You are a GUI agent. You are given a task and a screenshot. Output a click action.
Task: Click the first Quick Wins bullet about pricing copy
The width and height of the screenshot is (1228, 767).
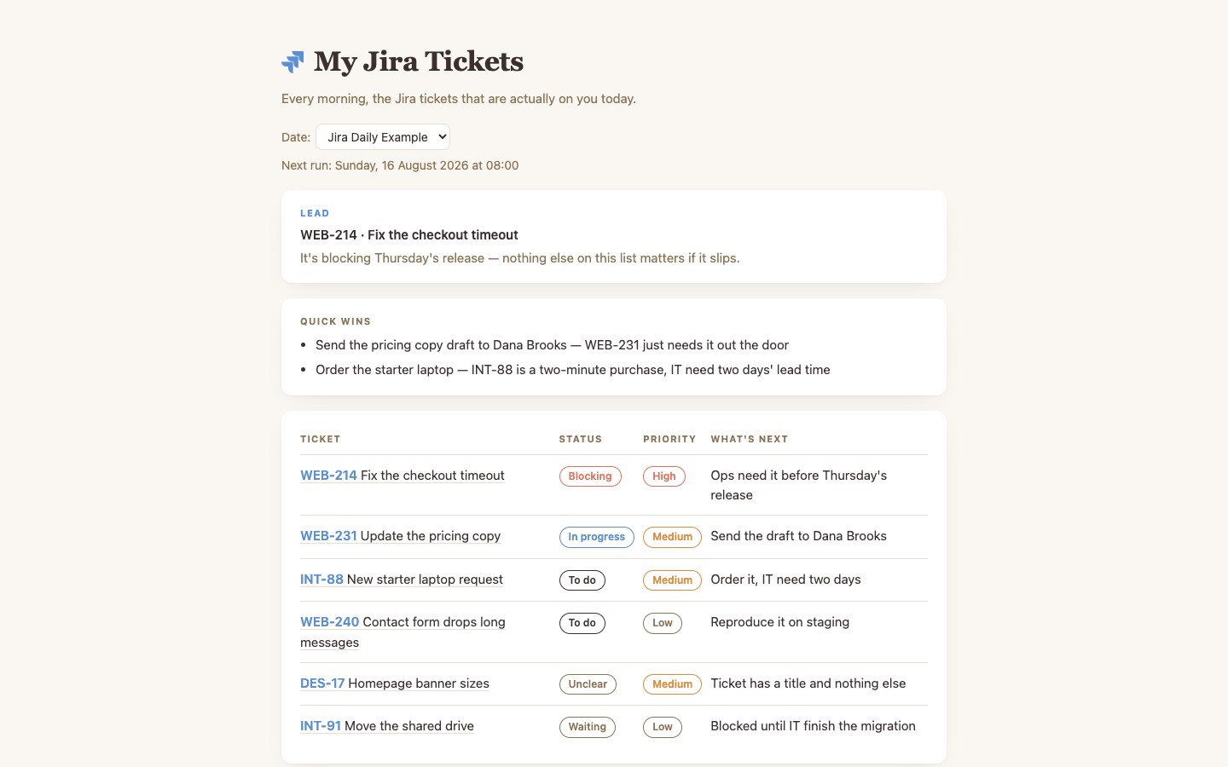(x=552, y=345)
